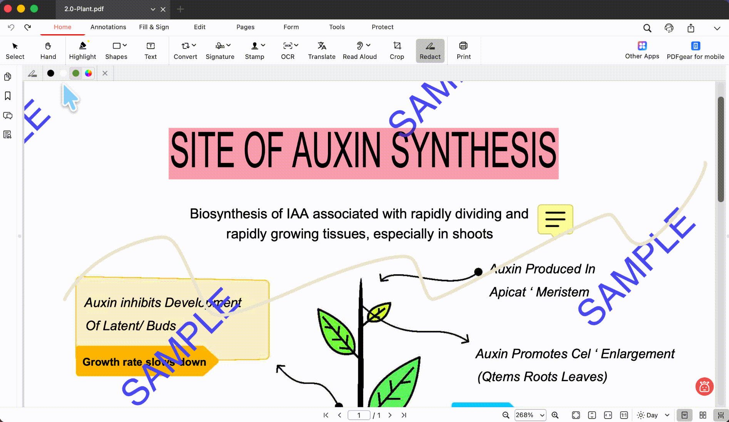Run the OCR tool
This screenshot has width=729, height=422.
point(288,51)
